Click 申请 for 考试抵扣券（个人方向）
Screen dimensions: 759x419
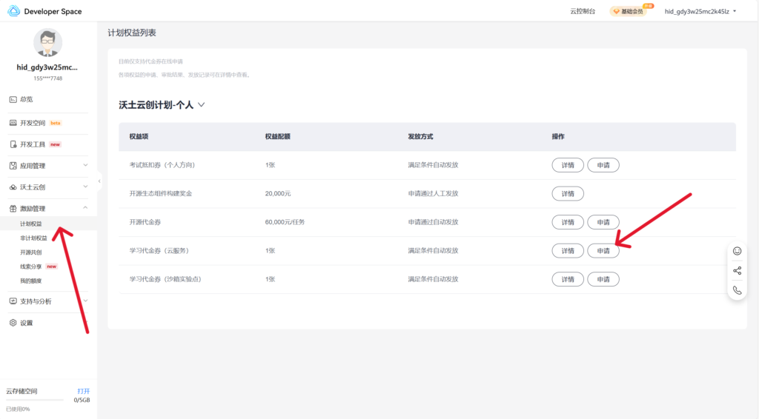pyautogui.click(x=603, y=165)
